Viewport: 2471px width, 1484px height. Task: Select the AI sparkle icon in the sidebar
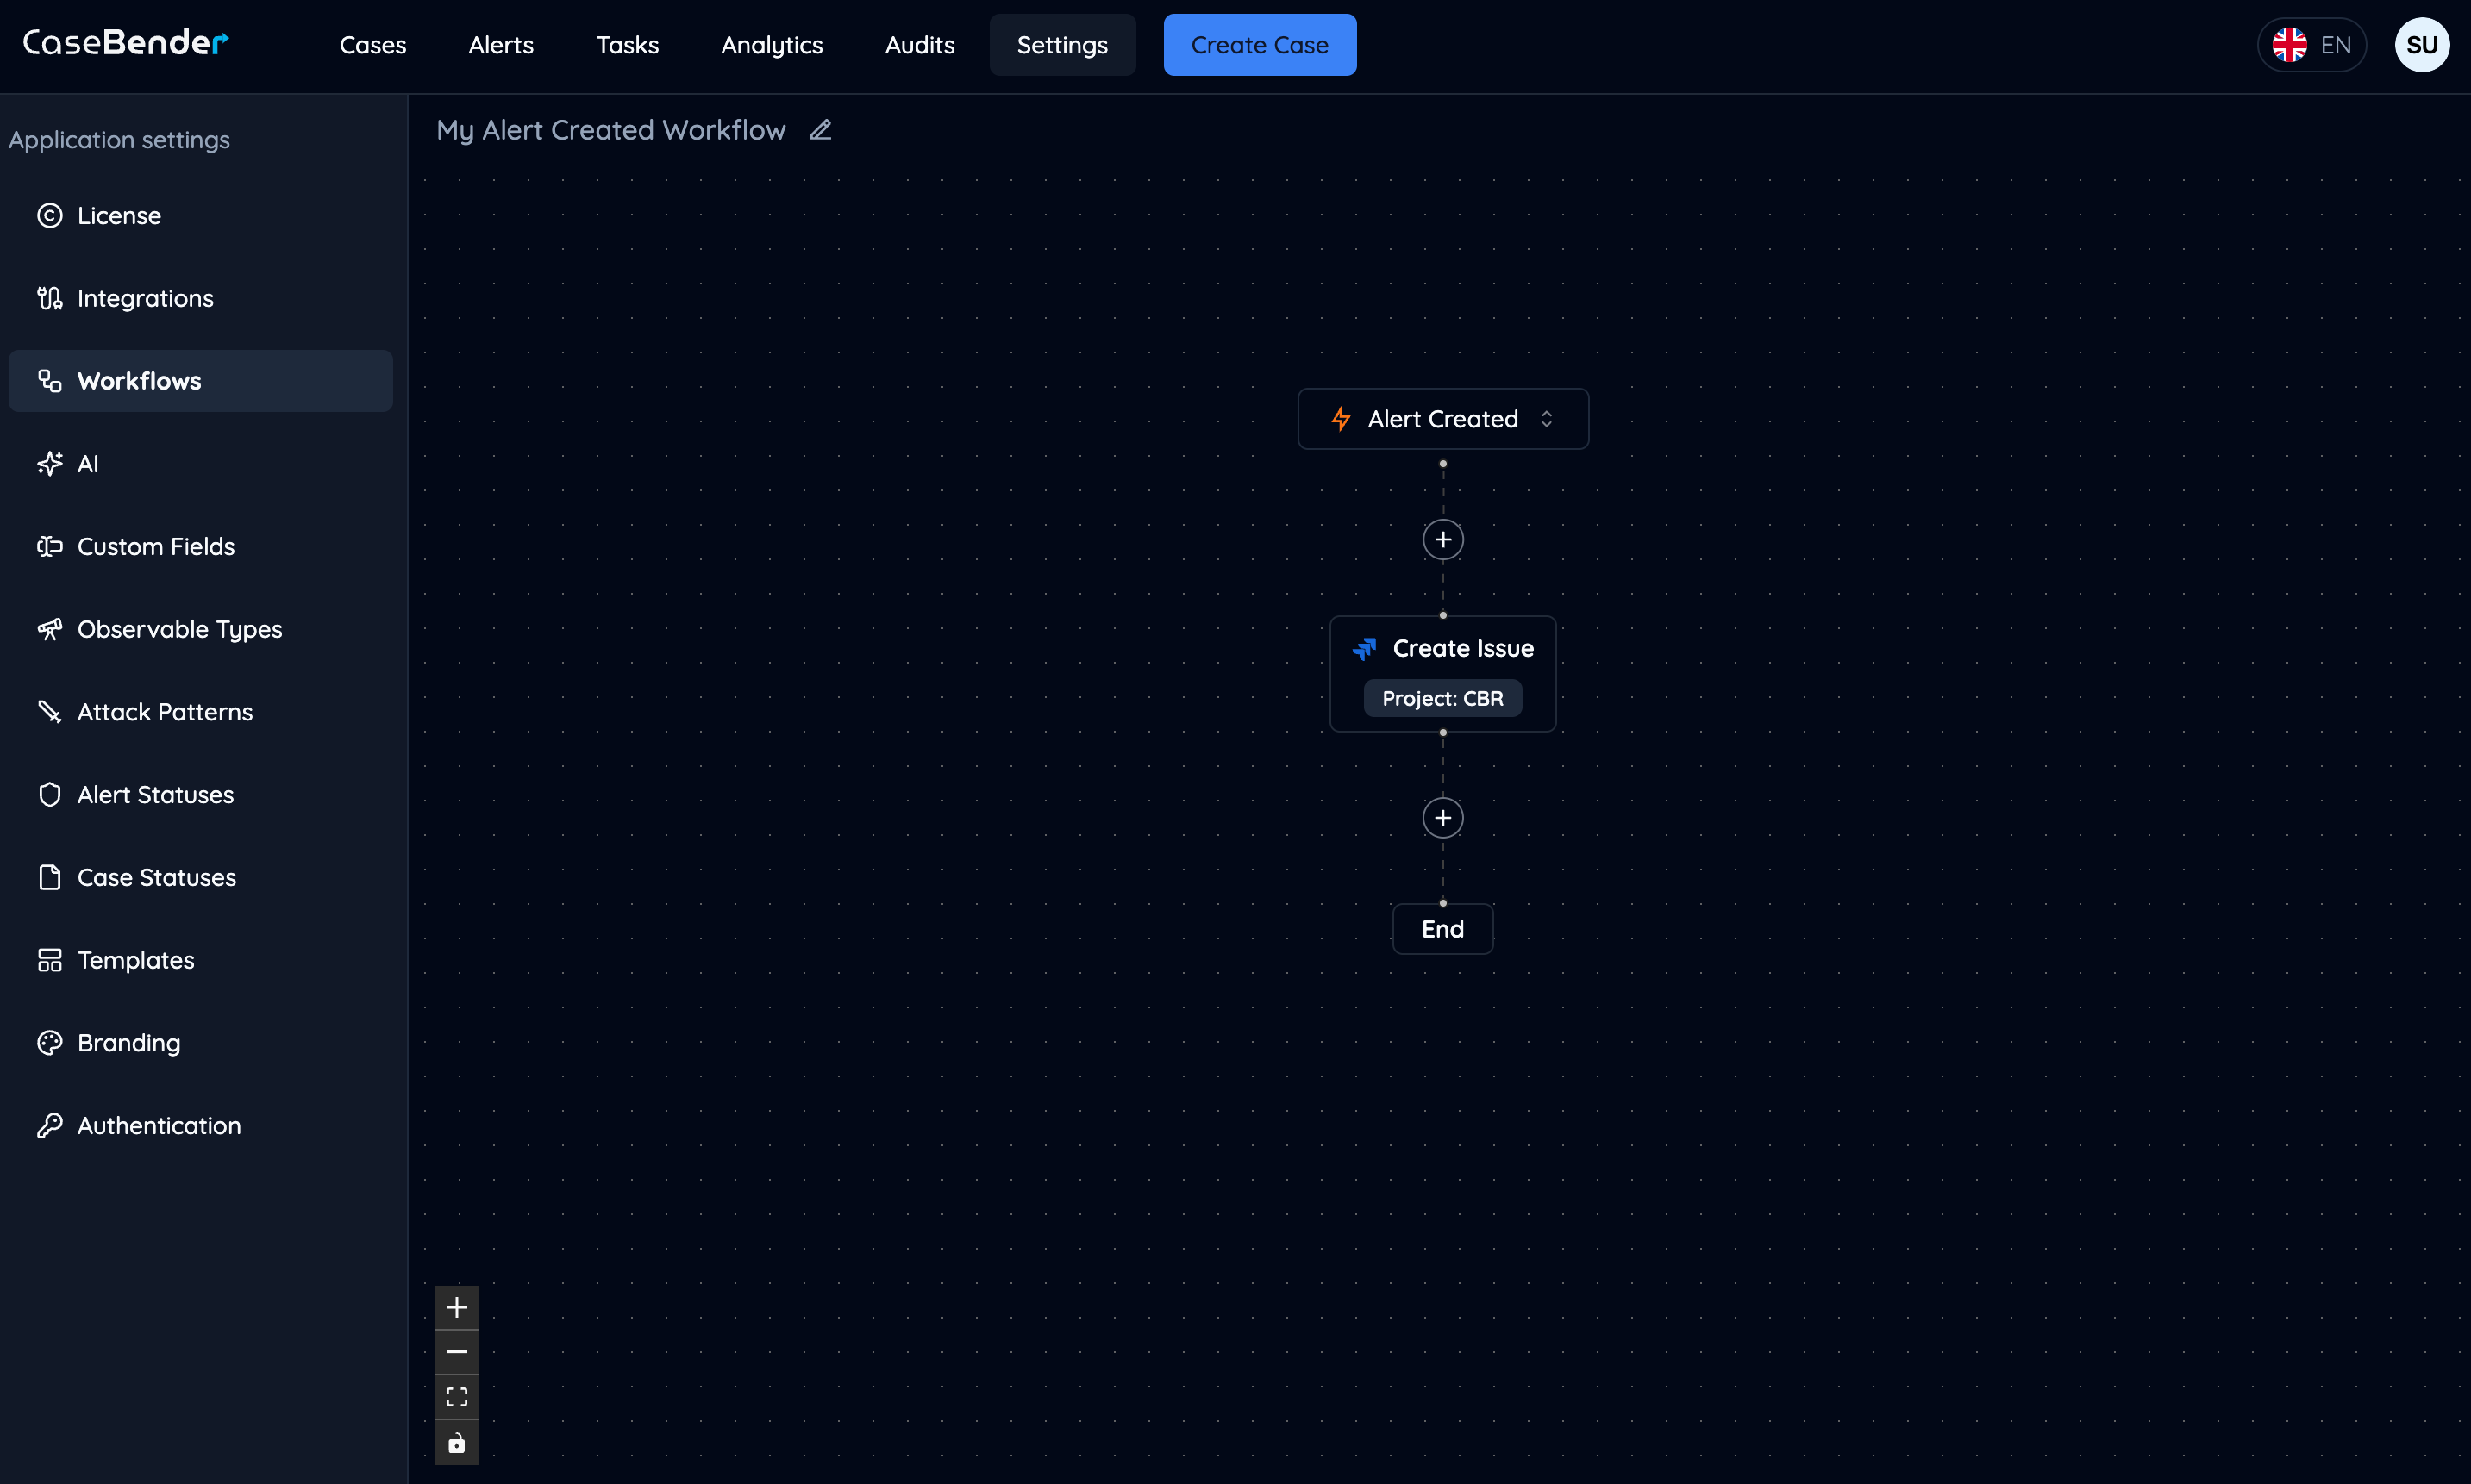tap(51, 463)
